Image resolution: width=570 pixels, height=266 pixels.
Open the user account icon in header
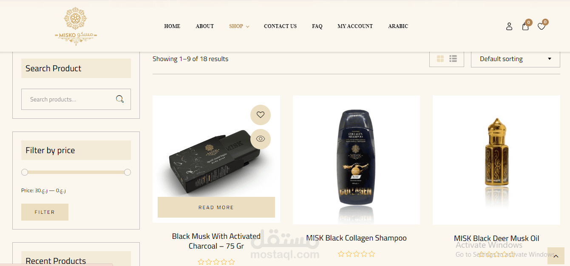[x=509, y=26]
